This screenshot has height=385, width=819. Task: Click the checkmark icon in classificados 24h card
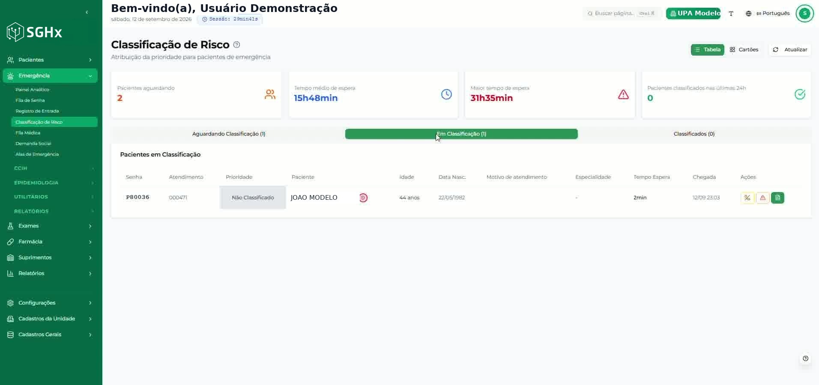click(800, 95)
